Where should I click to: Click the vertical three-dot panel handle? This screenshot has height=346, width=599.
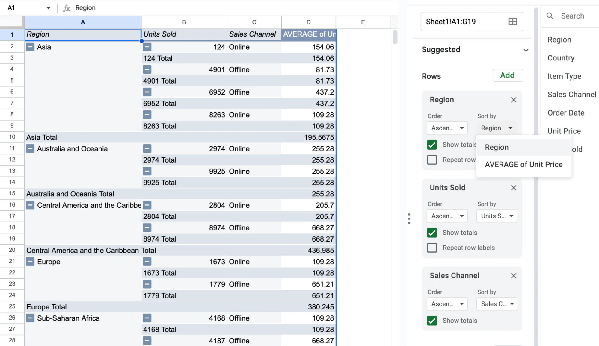(x=409, y=219)
